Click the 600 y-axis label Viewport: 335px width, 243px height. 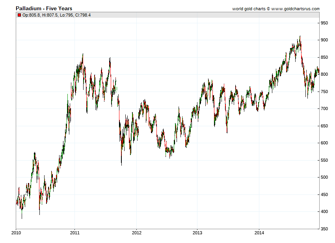(324, 143)
